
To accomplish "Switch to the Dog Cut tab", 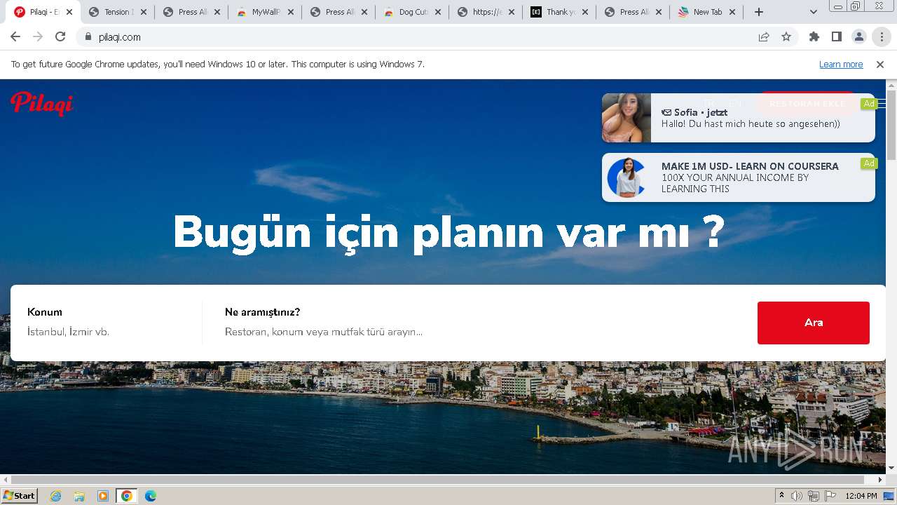I will click(411, 12).
